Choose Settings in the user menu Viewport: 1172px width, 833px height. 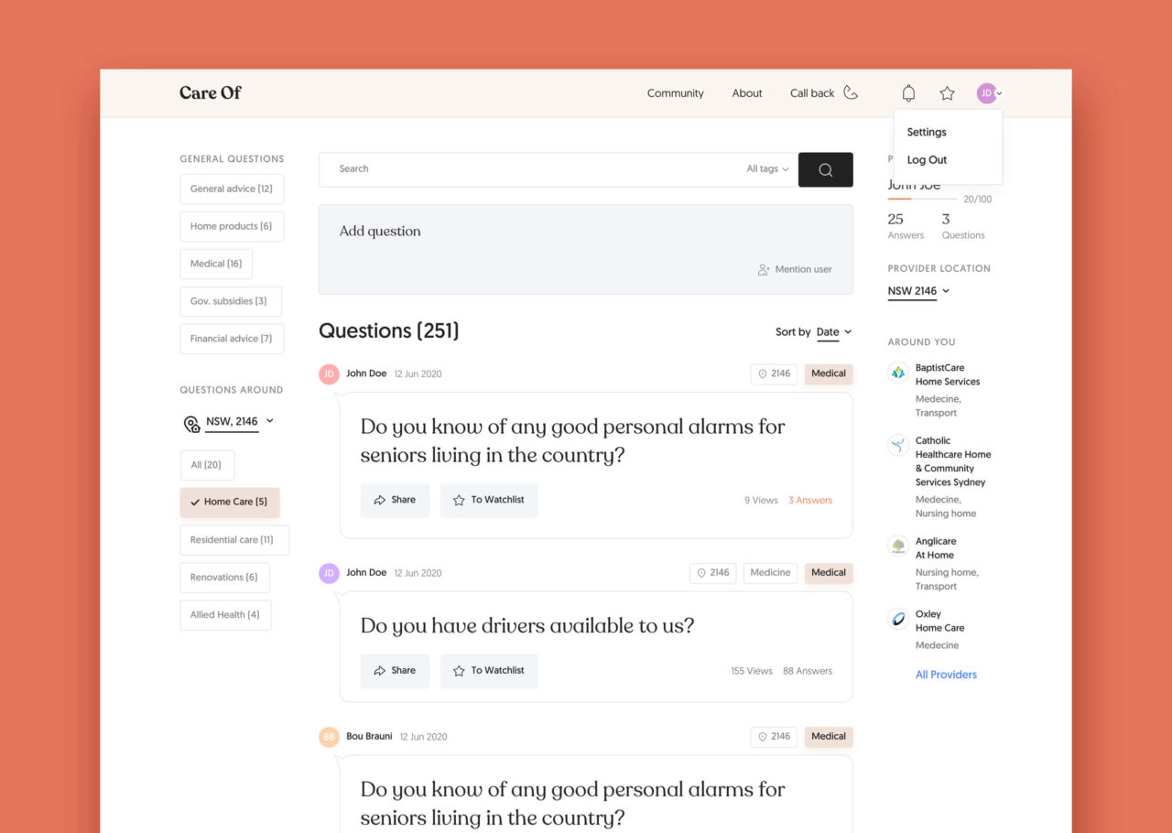point(927,132)
